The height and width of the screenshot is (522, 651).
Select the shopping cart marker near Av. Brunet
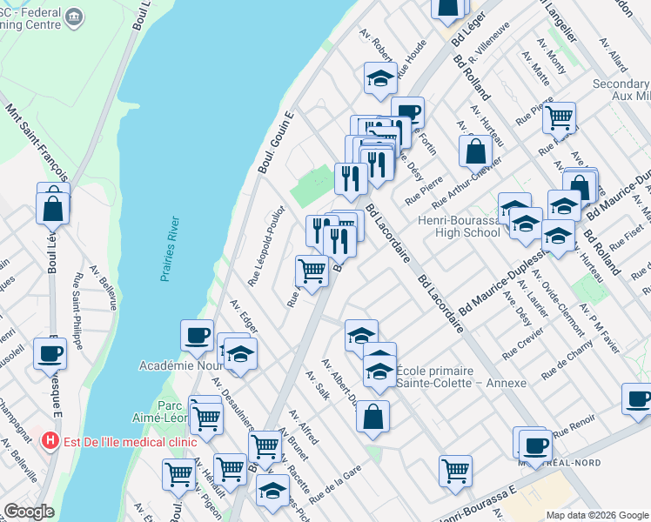point(265,450)
